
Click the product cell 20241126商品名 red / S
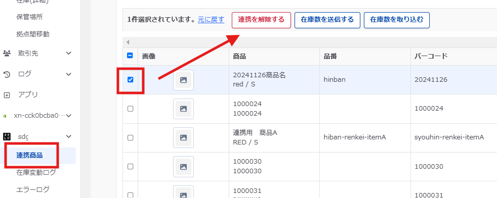point(274,80)
